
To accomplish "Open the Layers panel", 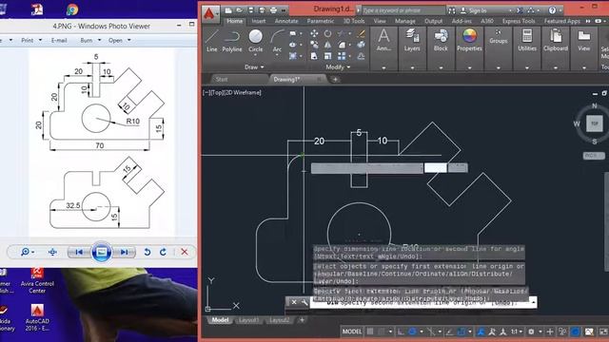I will (412, 40).
